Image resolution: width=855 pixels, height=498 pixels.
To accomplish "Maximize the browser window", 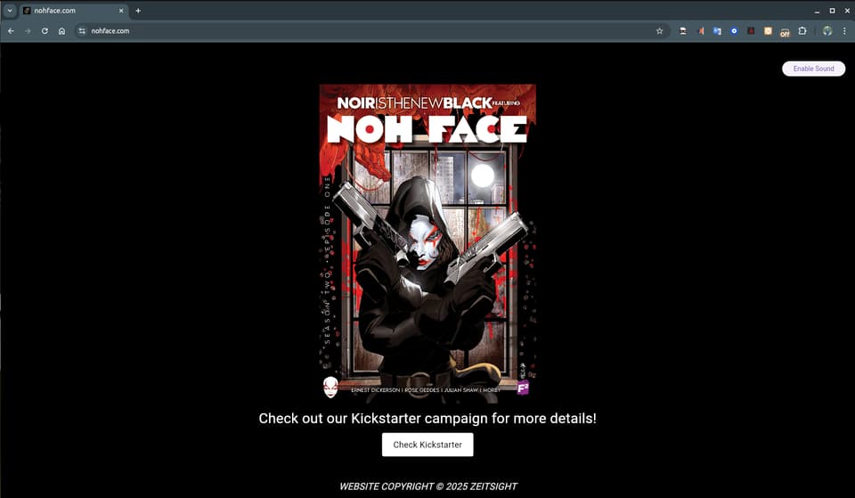I will pyautogui.click(x=832, y=11).
